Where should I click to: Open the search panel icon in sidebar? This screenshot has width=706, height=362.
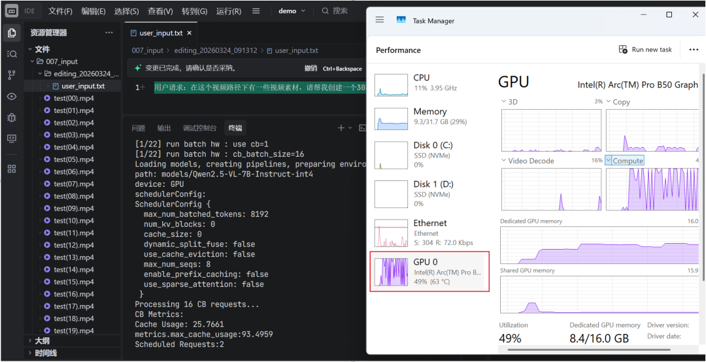11,54
